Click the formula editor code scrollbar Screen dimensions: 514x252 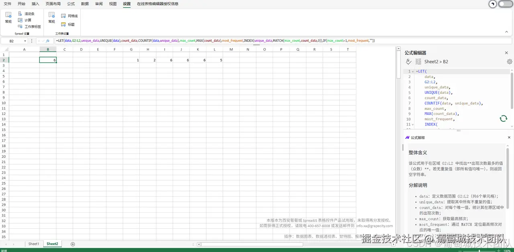click(x=512, y=90)
